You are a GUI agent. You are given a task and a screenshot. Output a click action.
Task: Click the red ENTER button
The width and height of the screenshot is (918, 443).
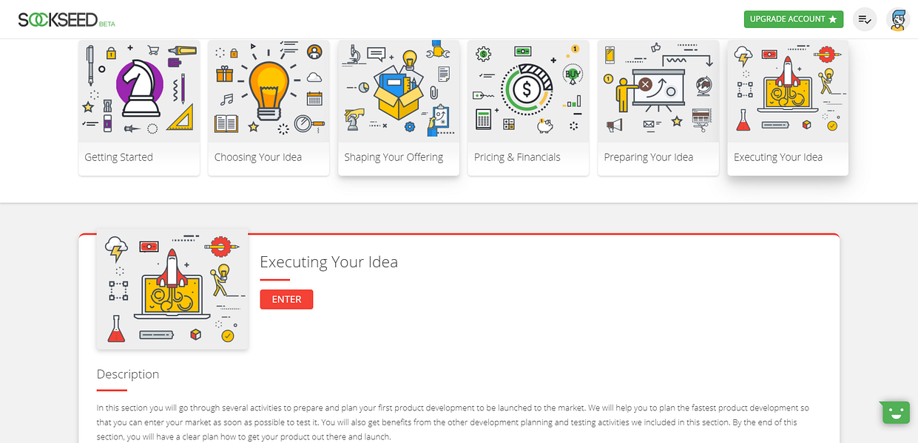[286, 299]
